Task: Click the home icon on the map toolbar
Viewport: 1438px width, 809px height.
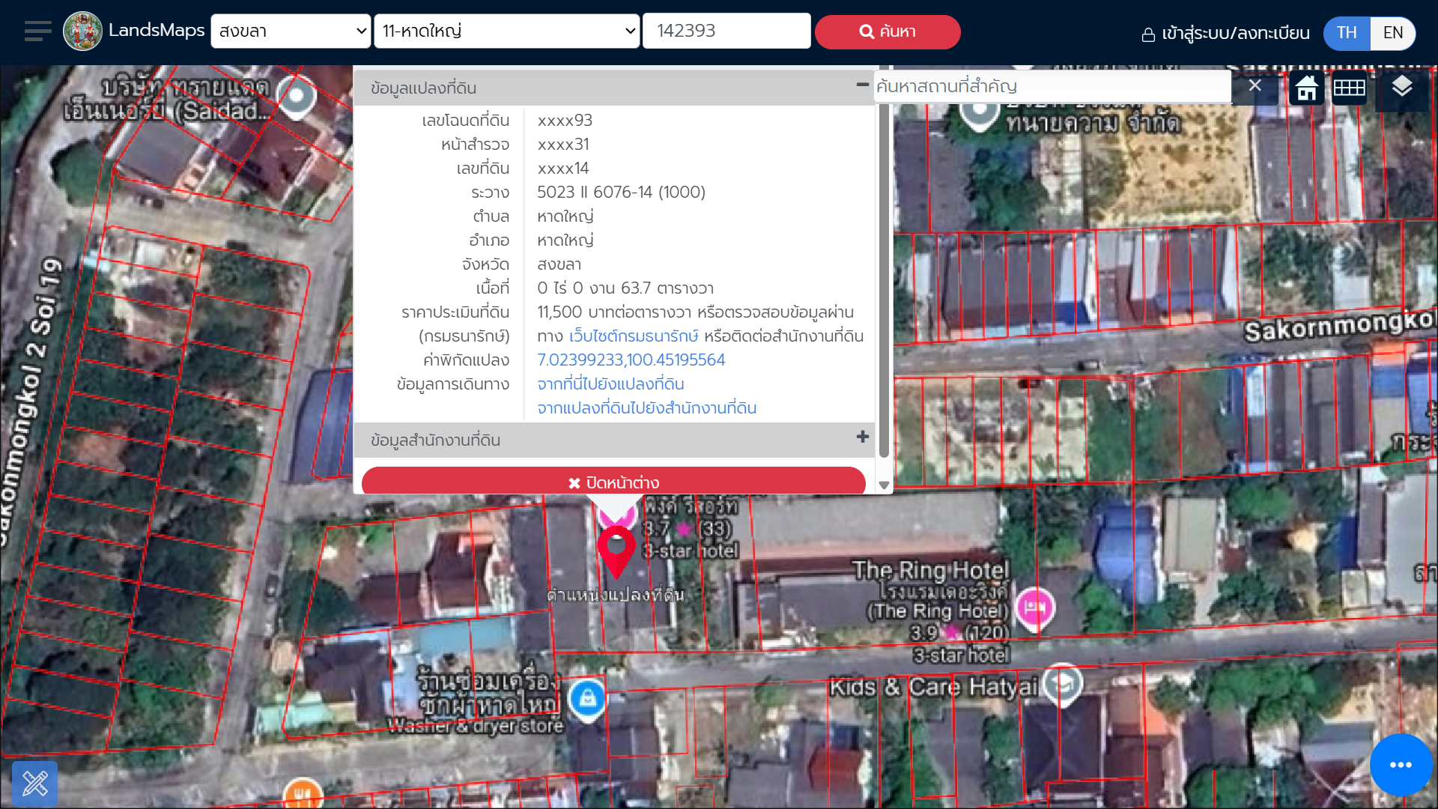Action: (1307, 88)
